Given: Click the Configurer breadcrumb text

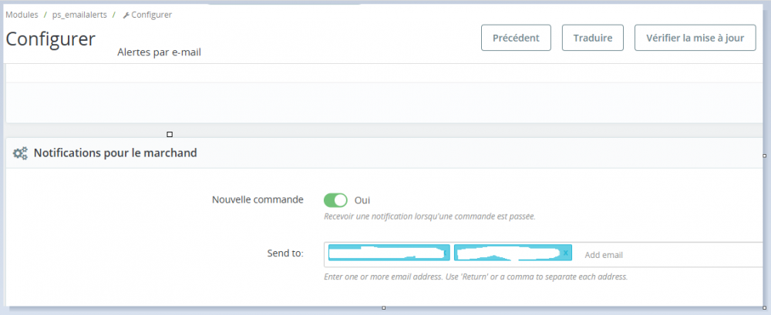Looking at the screenshot, I should [x=152, y=15].
